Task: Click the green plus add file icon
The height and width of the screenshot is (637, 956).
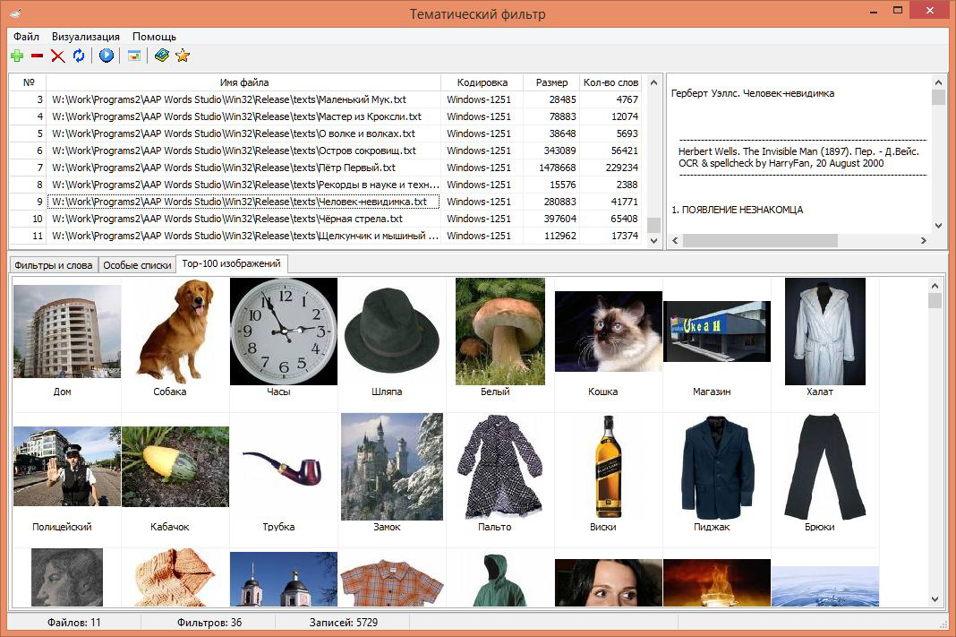Action: pos(17,56)
